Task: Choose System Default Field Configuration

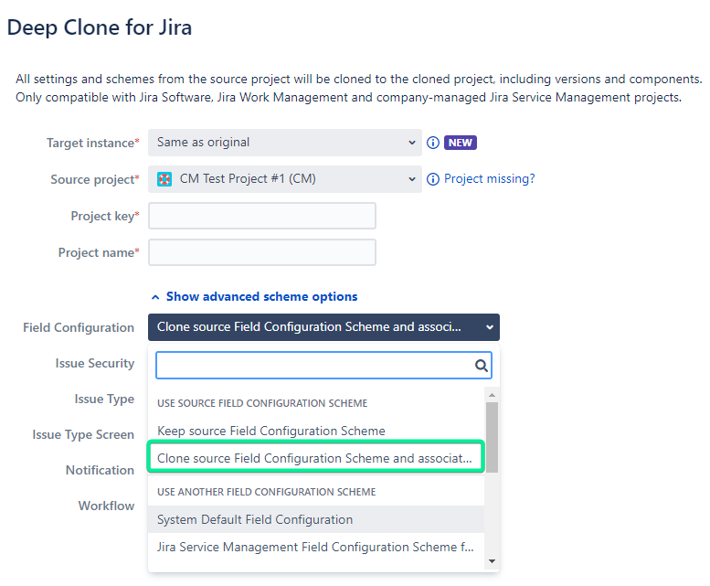Action: [x=316, y=519]
